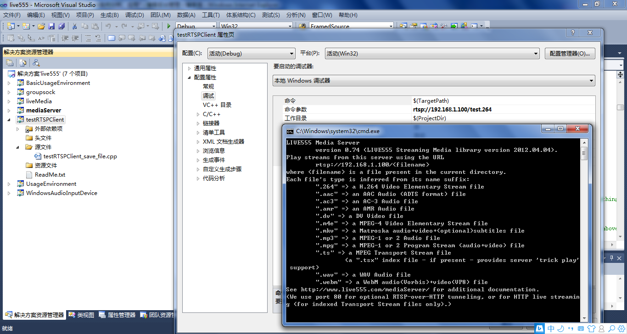Open the 平台 活动(Win32) dropdown
Viewport: 627px width, 334px height.
(x=432, y=53)
